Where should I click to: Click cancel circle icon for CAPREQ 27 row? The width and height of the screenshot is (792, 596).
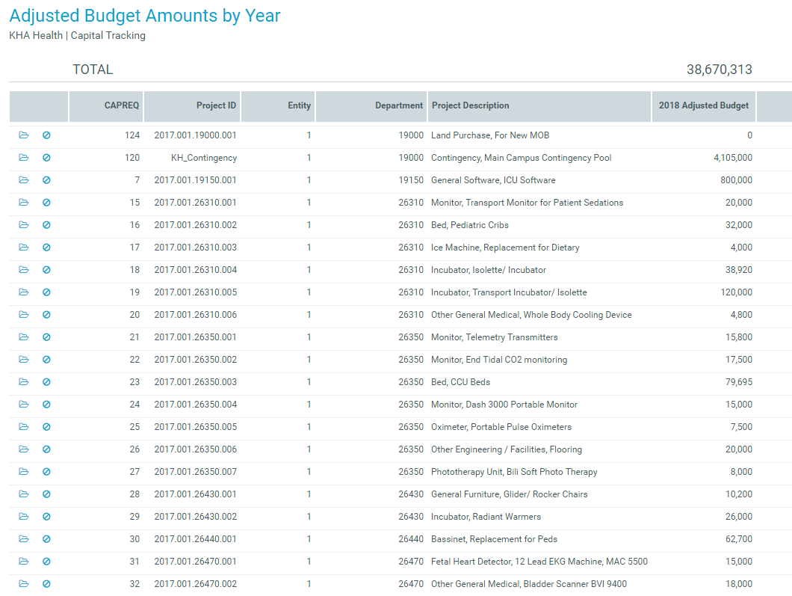pos(46,472)
